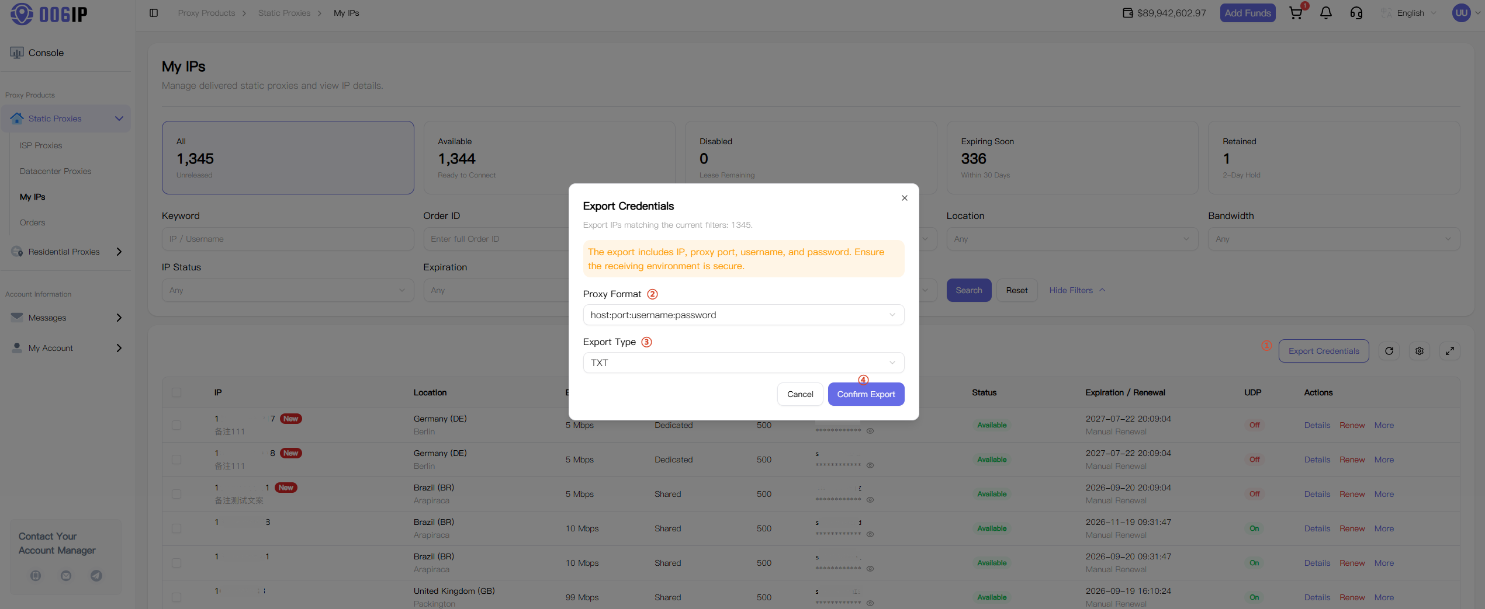The height and width of the screenshot is (609, 1485).
Task: Click the Messages envelope icon
Action: pyautogui.click(x=17, y=317)
